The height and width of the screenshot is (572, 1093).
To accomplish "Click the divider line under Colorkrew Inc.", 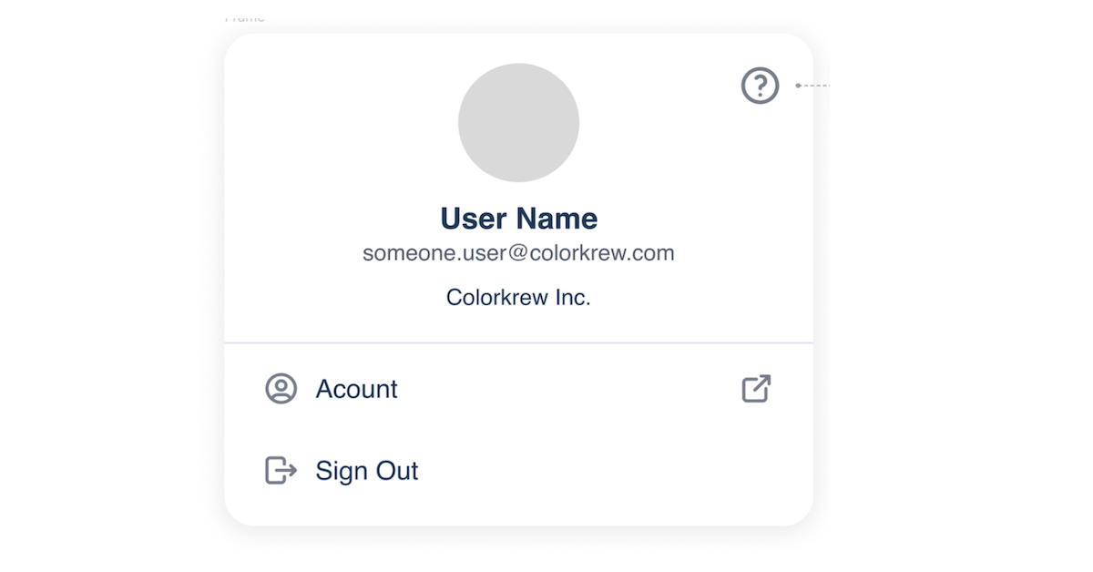I will tap(518, 343).
